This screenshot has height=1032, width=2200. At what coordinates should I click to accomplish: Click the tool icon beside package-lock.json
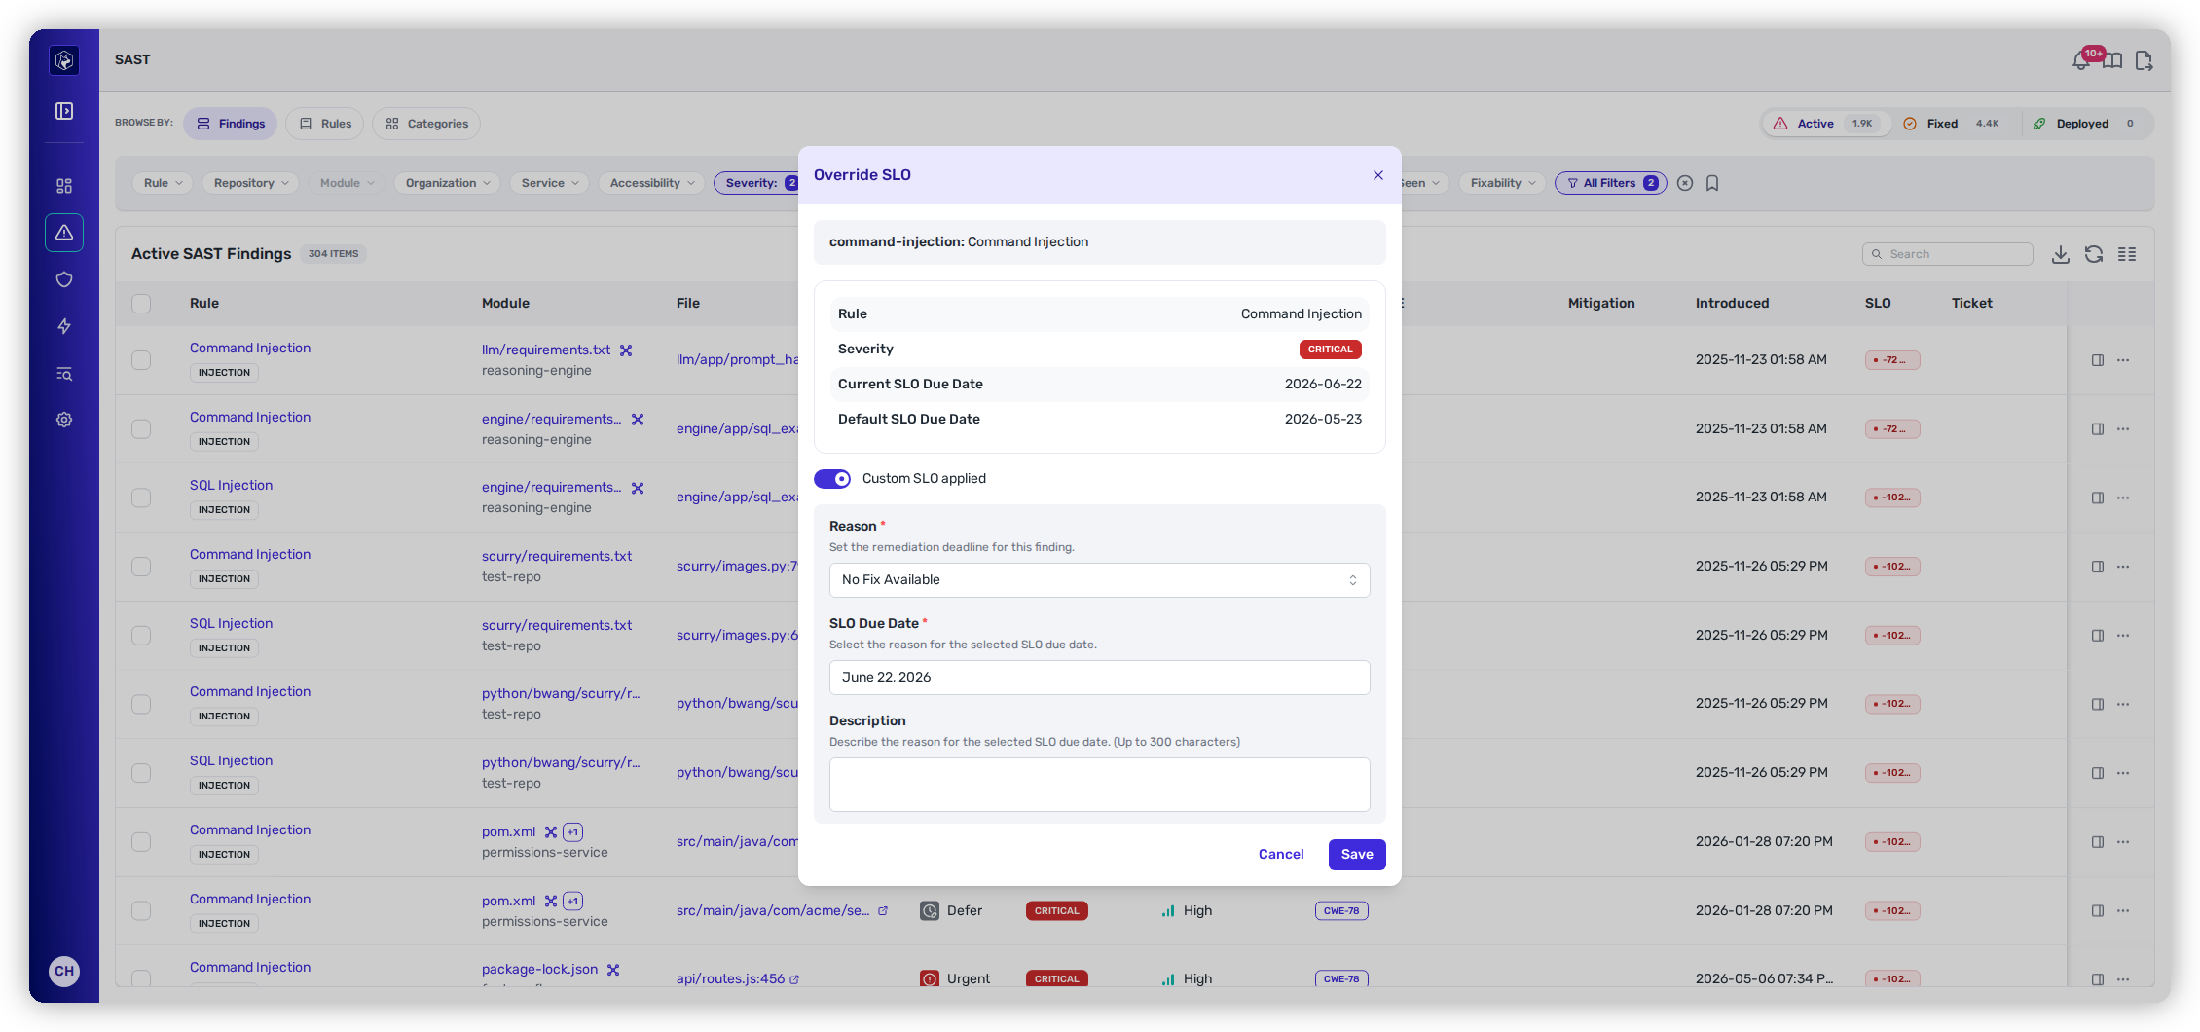[x=613, y=970]
